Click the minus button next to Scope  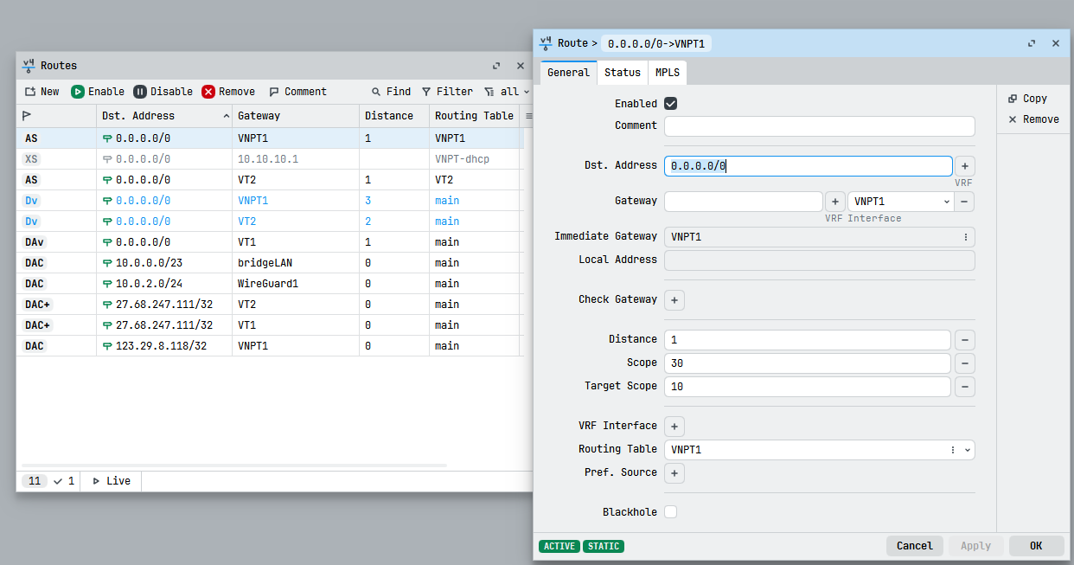tap(965, 363)
